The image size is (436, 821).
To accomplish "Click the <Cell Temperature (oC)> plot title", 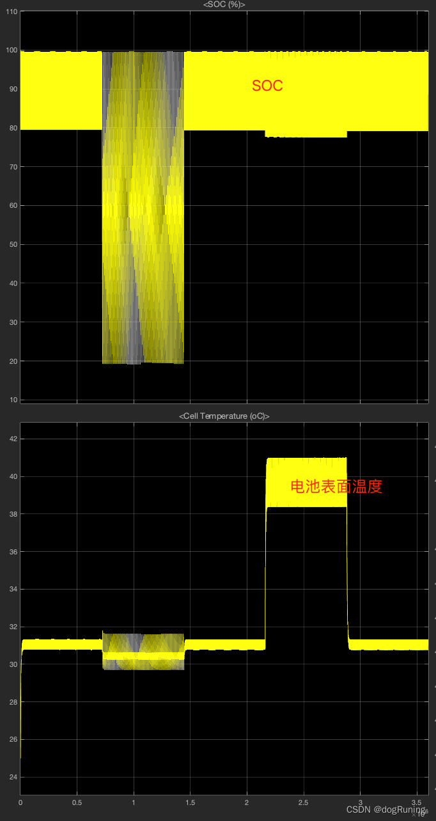I will click(x=224, y=416).
